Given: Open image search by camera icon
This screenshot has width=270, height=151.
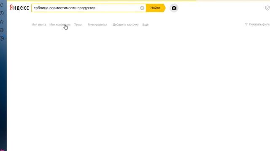Looking at the screenshot, I should (x=174, y=8).
